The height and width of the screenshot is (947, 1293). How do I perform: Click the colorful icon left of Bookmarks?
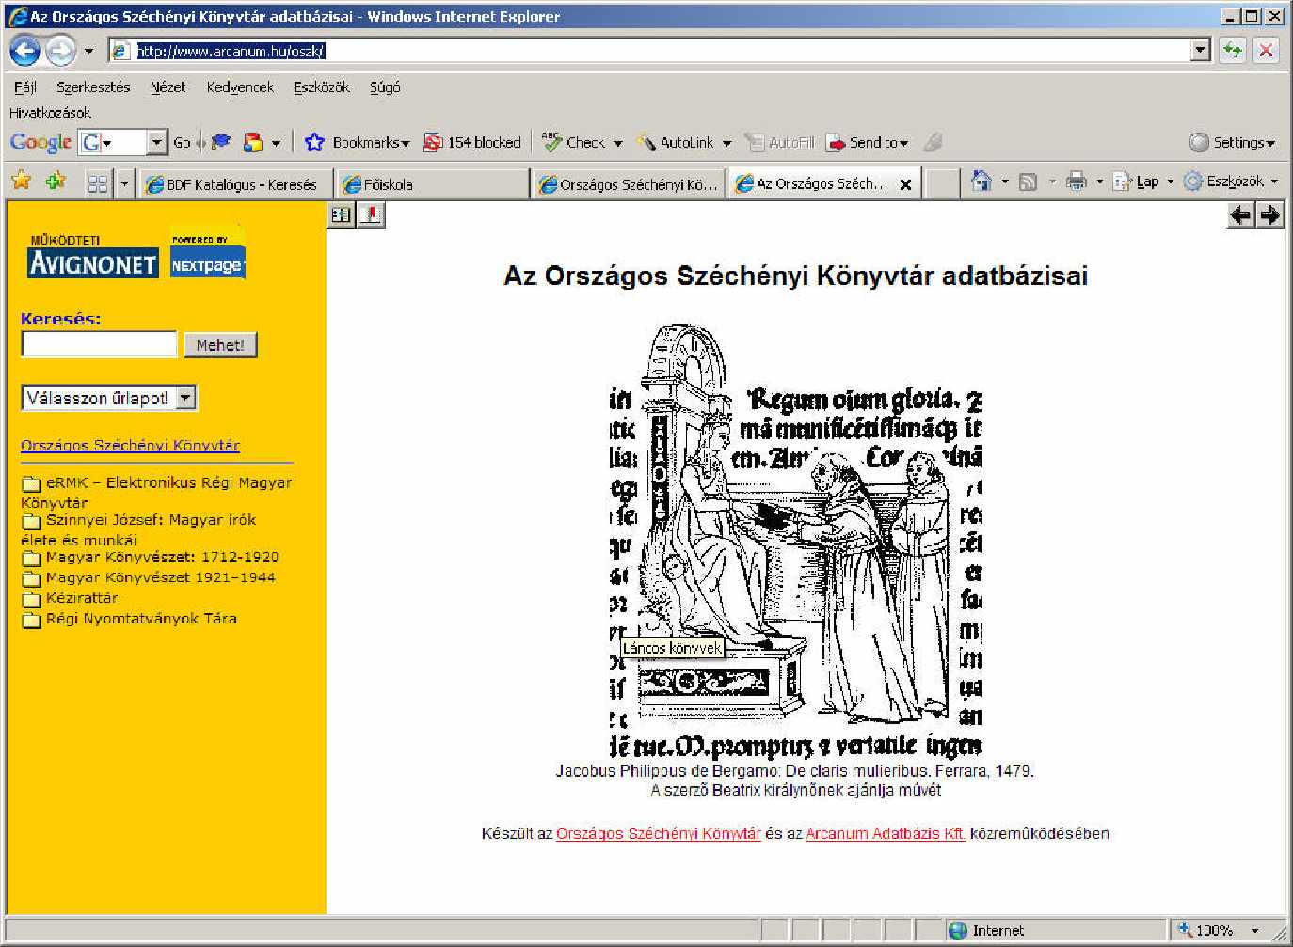tap(253, 142)
